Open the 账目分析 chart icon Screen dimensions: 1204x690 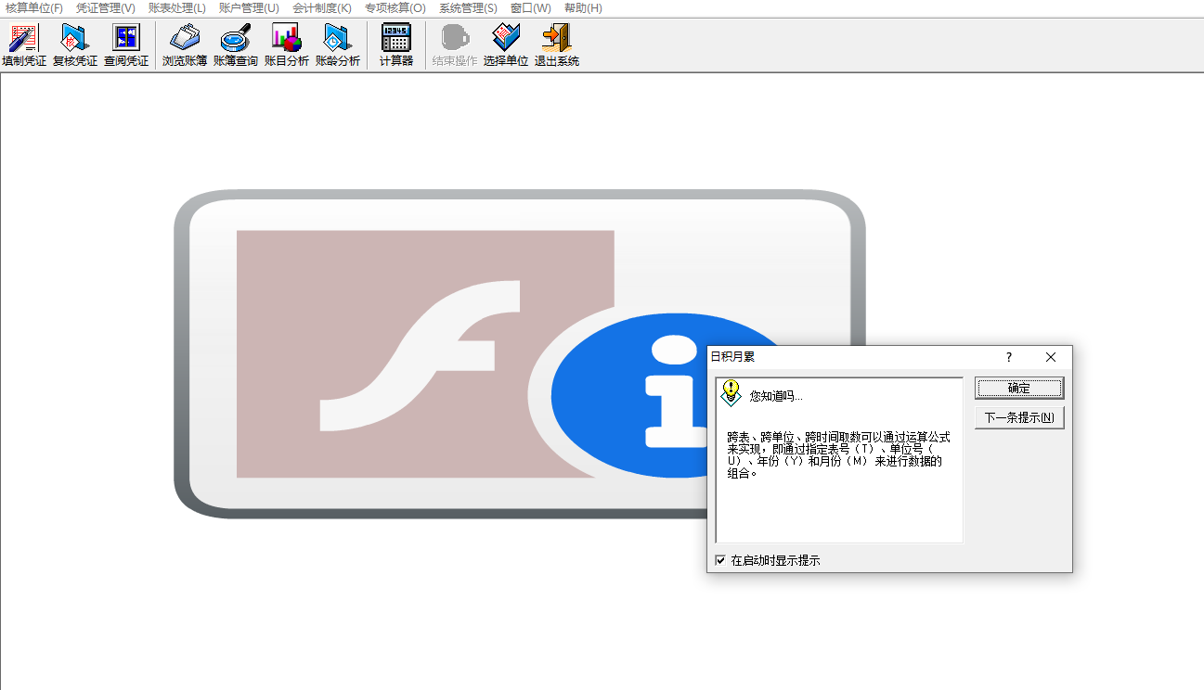pos(287,45)
